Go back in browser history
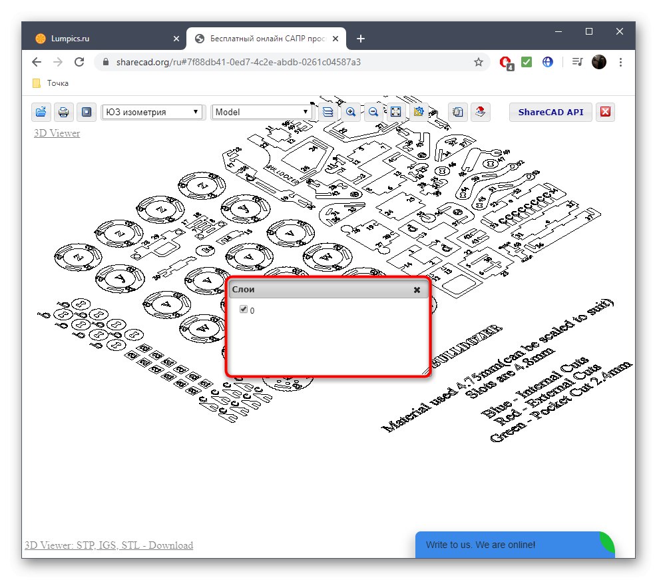 37,62
